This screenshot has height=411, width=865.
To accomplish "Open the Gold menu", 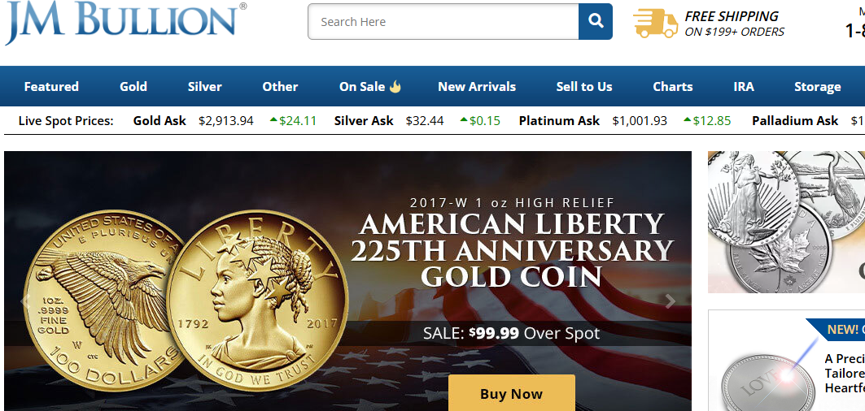I will click(x=133, y=86).
